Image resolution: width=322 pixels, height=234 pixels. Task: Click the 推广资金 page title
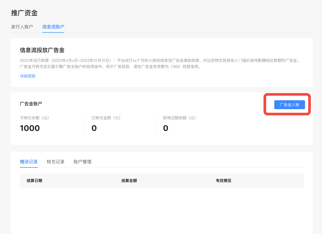[x=24, y=13]
